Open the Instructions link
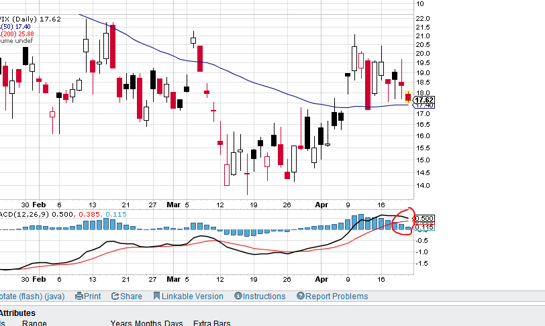The width and height of the screenshot is (545, 326). [264, 296]
